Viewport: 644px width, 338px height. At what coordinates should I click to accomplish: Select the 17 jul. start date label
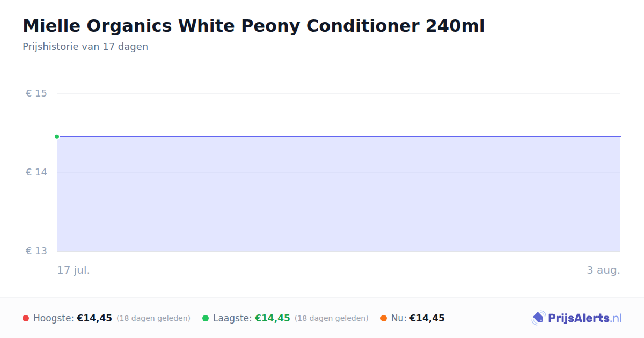[74, 270]
